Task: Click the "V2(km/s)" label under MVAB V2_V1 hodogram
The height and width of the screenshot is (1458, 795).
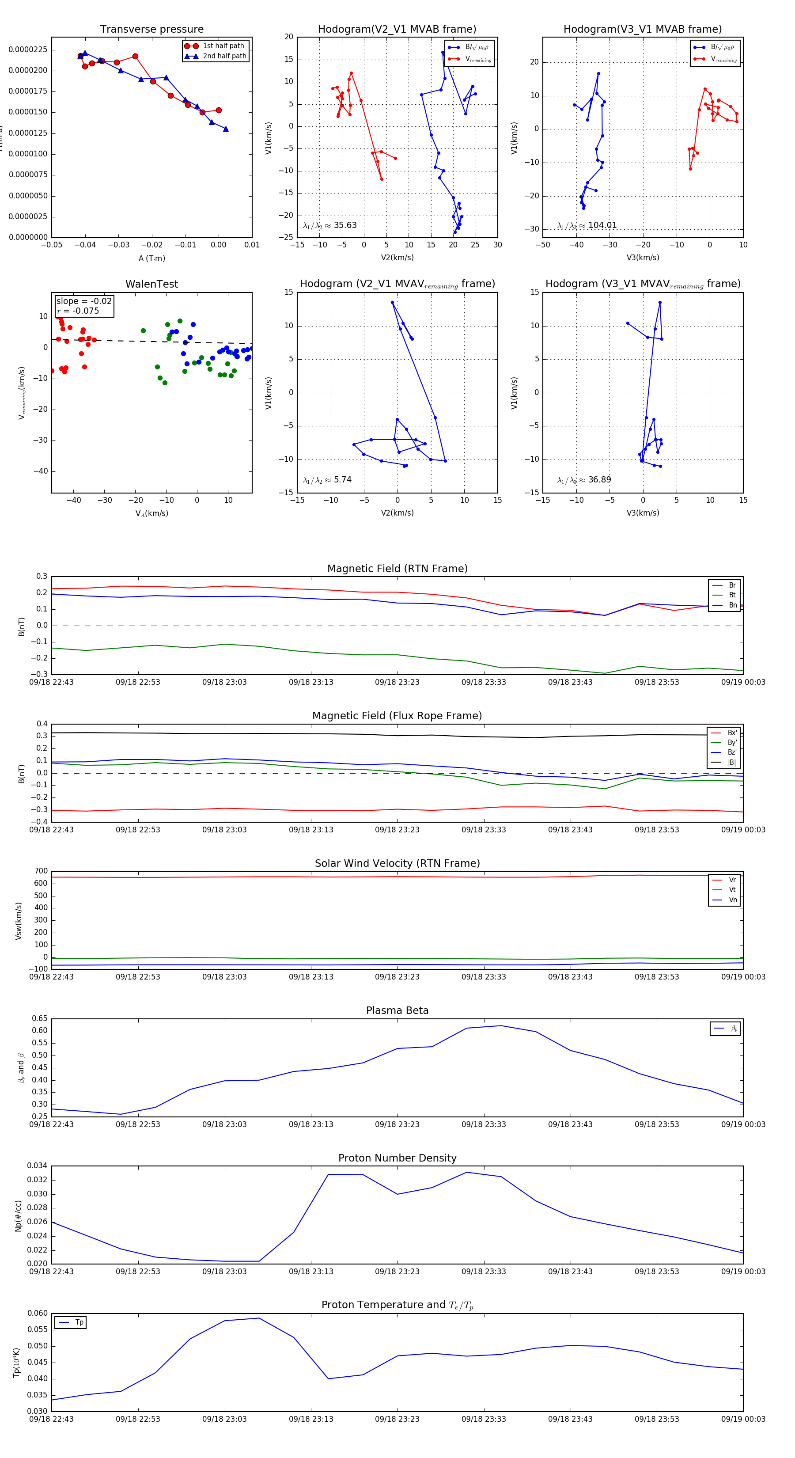Action: [x=397, y=258]
